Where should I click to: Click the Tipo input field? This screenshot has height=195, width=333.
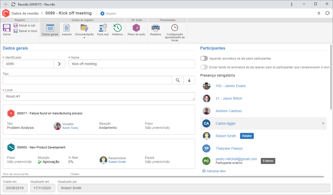click(x=87, y=80)
